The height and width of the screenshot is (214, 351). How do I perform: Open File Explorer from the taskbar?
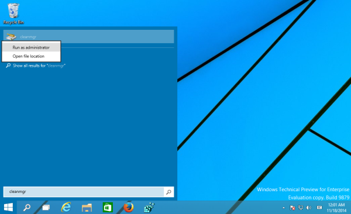87,208
